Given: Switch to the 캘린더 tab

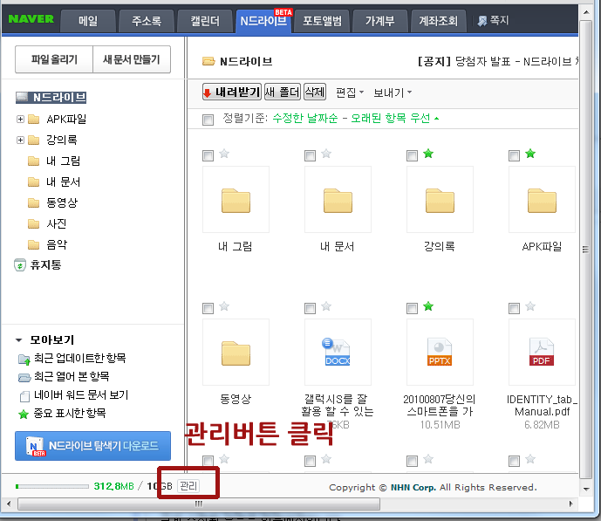Looking at the screenshot, I should click(x=205, y=21).
